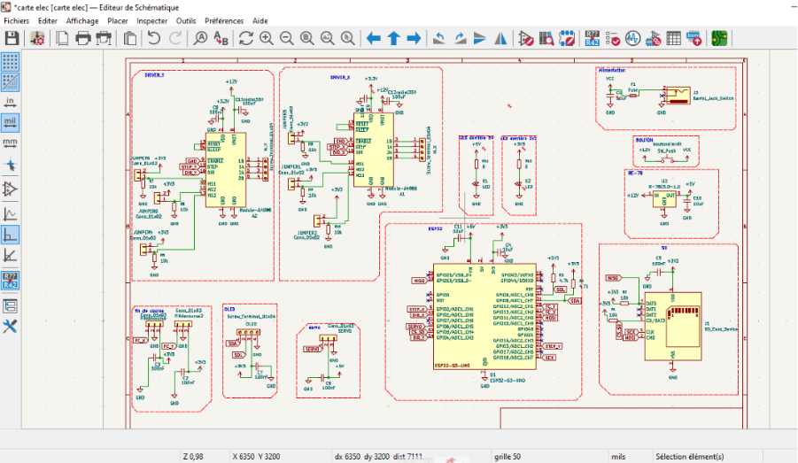Open the simulator waveform icon

pyautogui.click(x=632, y=38)
